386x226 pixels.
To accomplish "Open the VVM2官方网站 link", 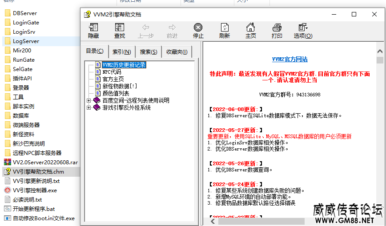I will 290,59.
